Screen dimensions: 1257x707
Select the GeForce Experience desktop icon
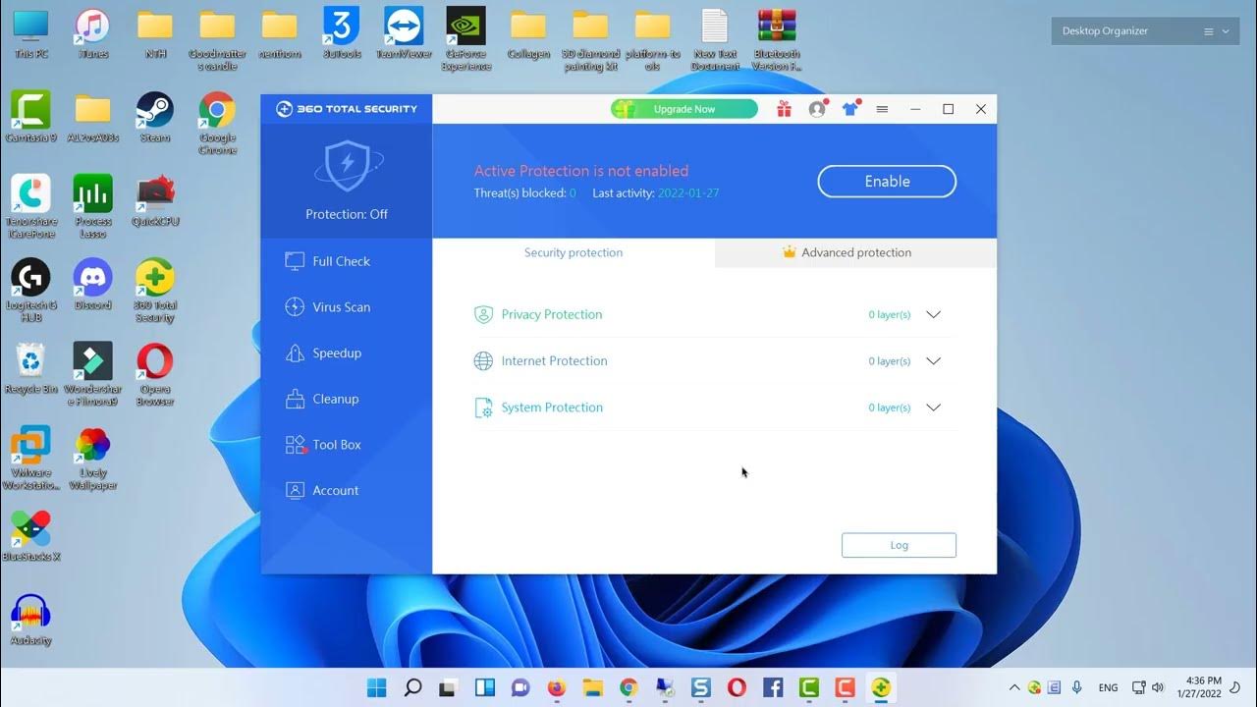[465, 39]
